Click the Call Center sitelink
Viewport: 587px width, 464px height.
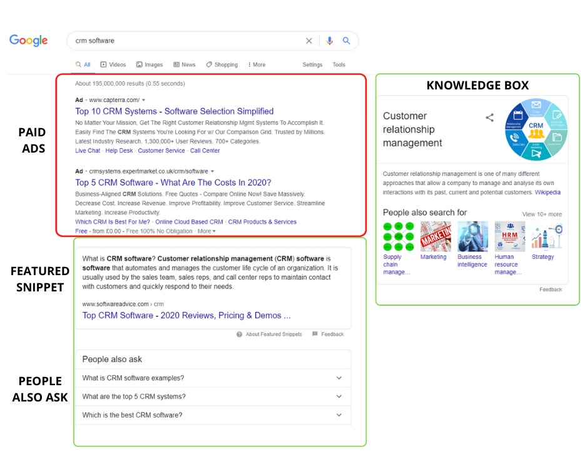(205, 151)
